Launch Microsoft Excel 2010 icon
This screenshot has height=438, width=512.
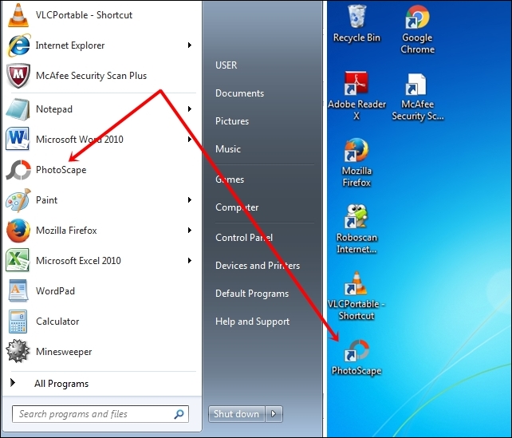click(x=18, y=260)
